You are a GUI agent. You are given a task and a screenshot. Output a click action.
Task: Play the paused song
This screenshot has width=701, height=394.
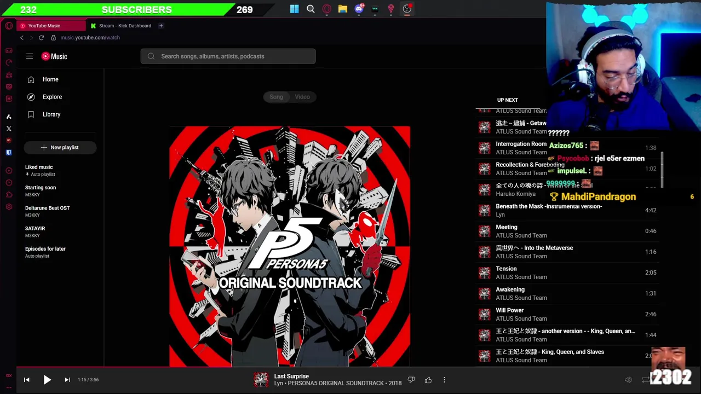tap(47, 379)
